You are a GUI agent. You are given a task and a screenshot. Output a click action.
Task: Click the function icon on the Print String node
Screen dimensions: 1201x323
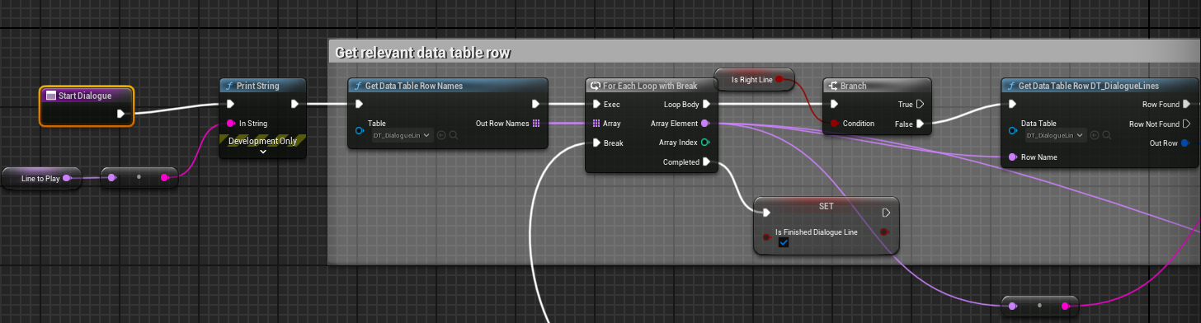point(229,86)
